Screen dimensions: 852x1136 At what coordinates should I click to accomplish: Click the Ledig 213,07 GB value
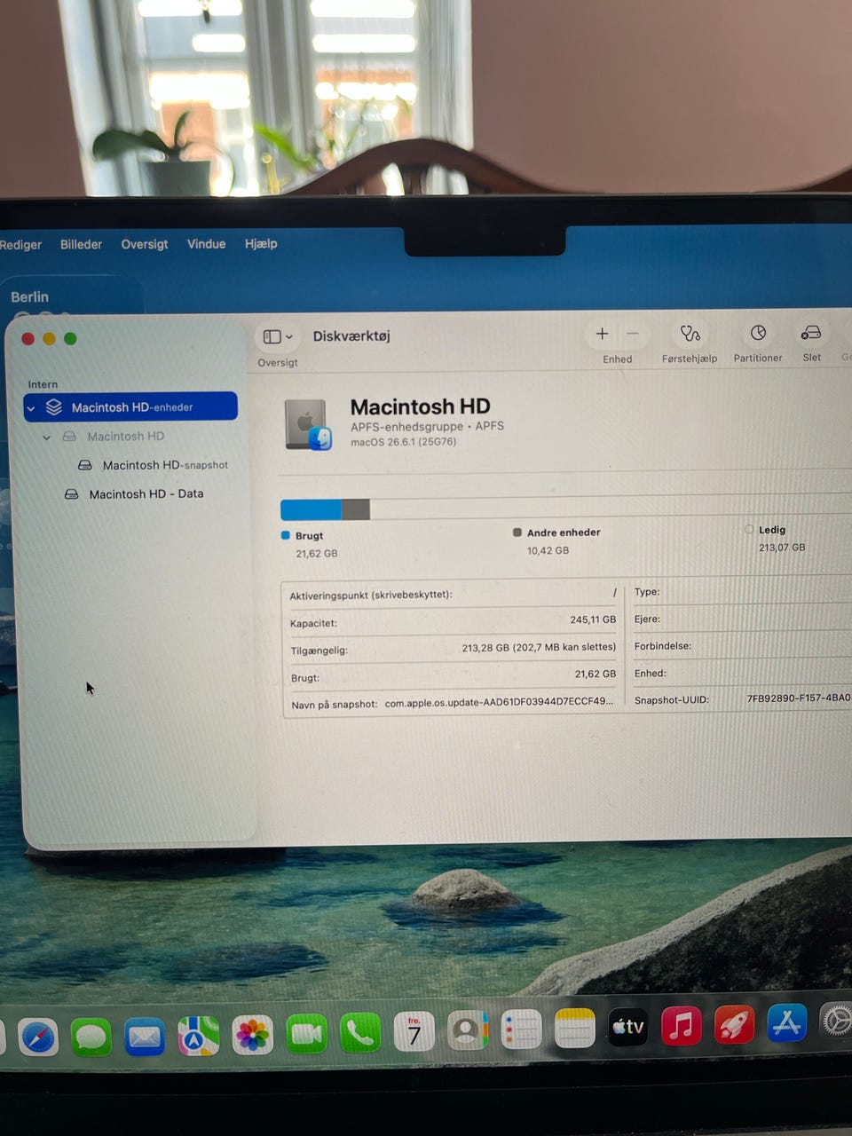(x=782, y=548)
